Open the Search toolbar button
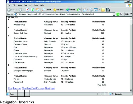Viewport: 133px width, 104px height. coord(46,10)
